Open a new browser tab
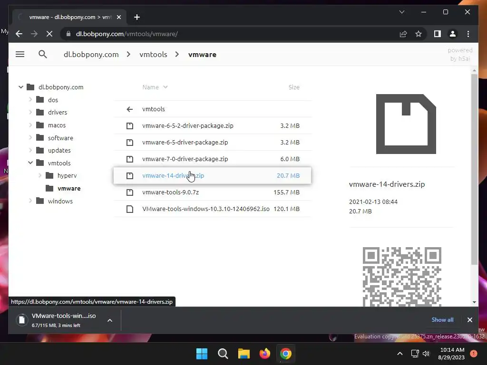Screen dimensions: 487x365 click(x=137, y=17)
